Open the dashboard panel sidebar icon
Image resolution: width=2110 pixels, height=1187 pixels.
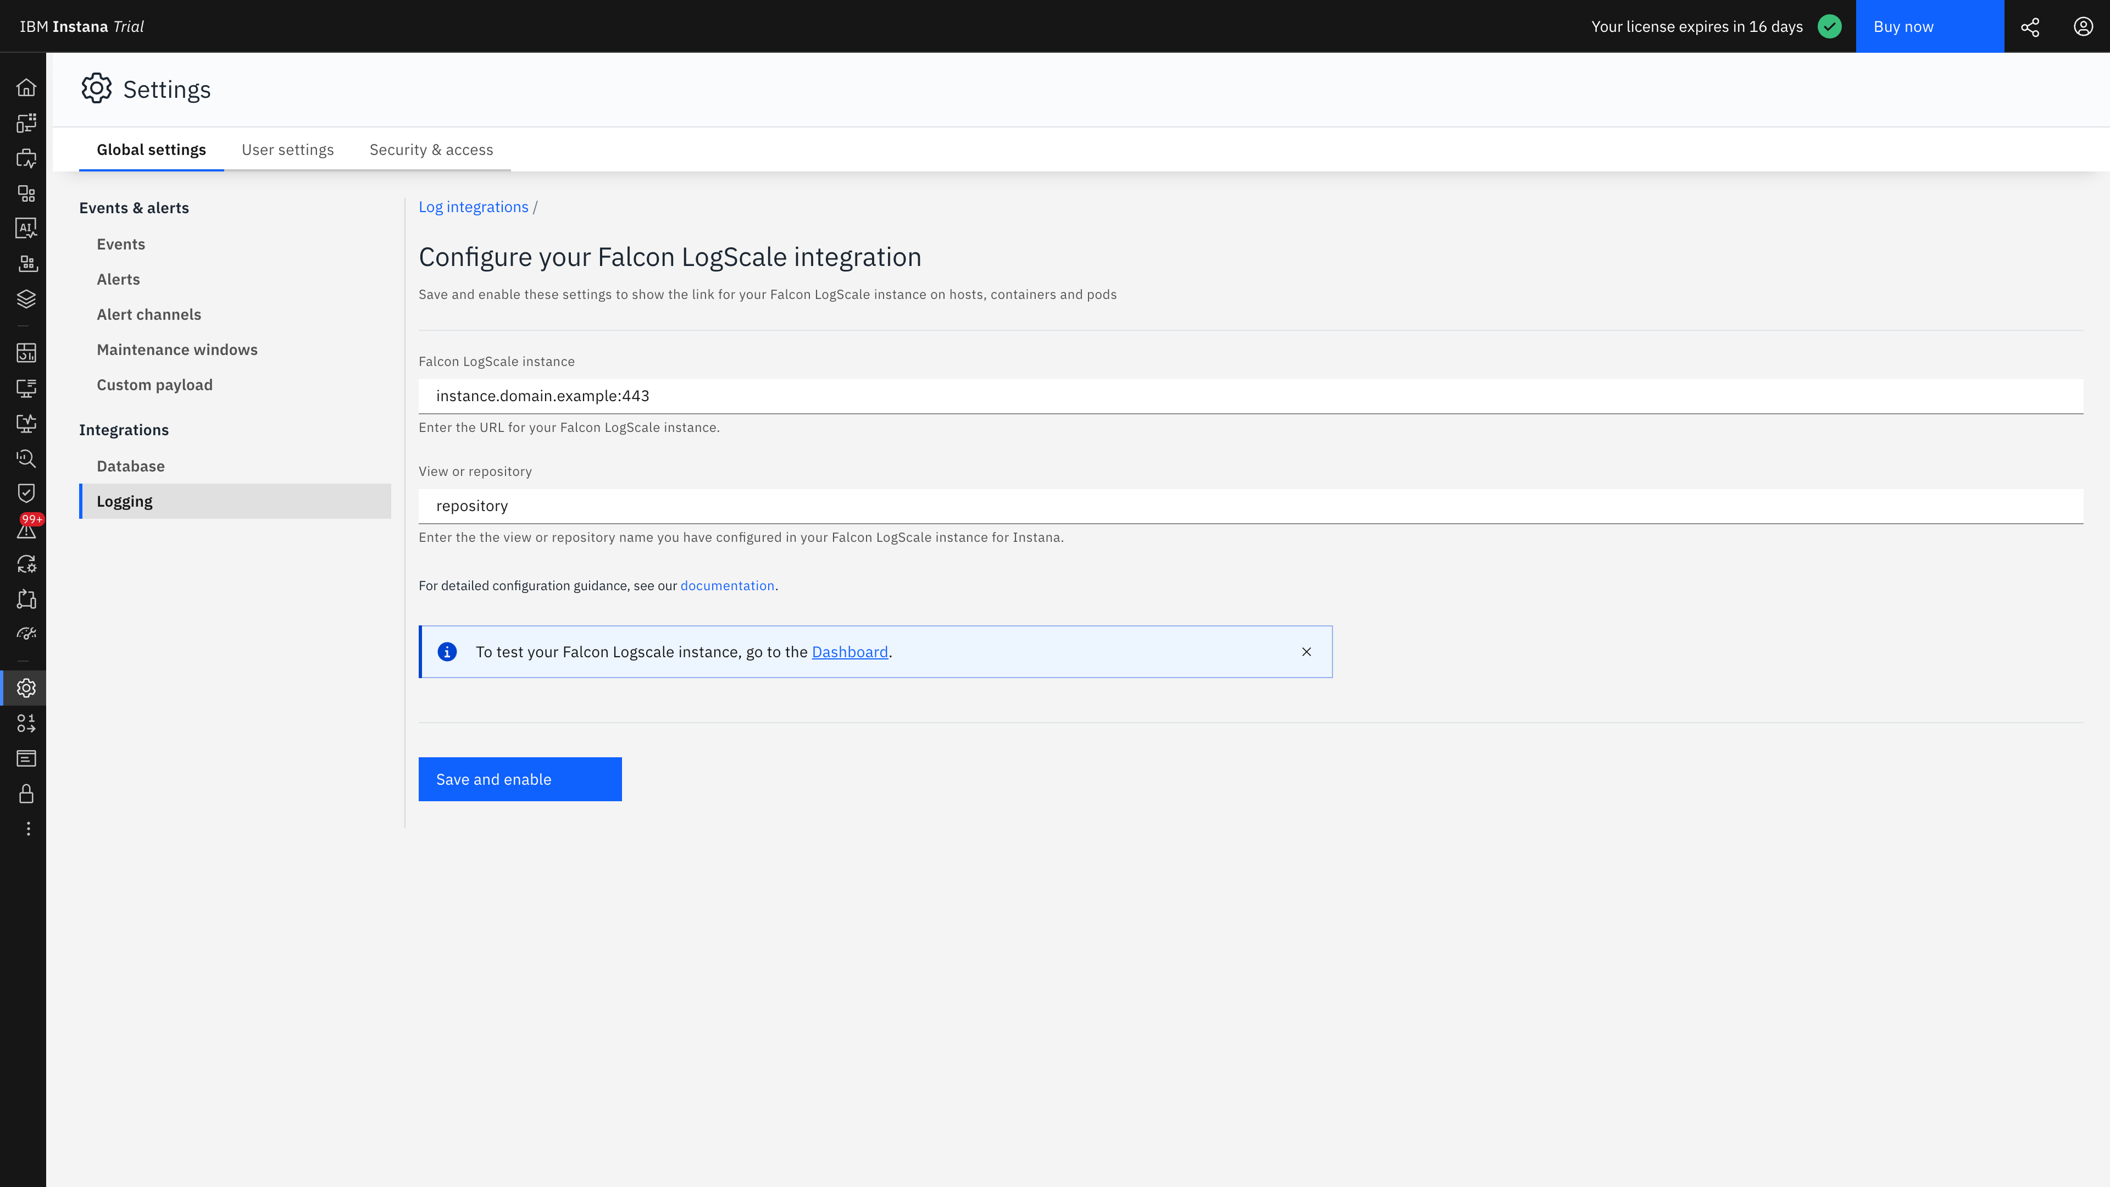[26, 353]
